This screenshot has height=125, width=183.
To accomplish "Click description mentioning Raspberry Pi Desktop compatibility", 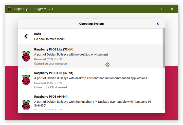I will (x=93, y=104).
